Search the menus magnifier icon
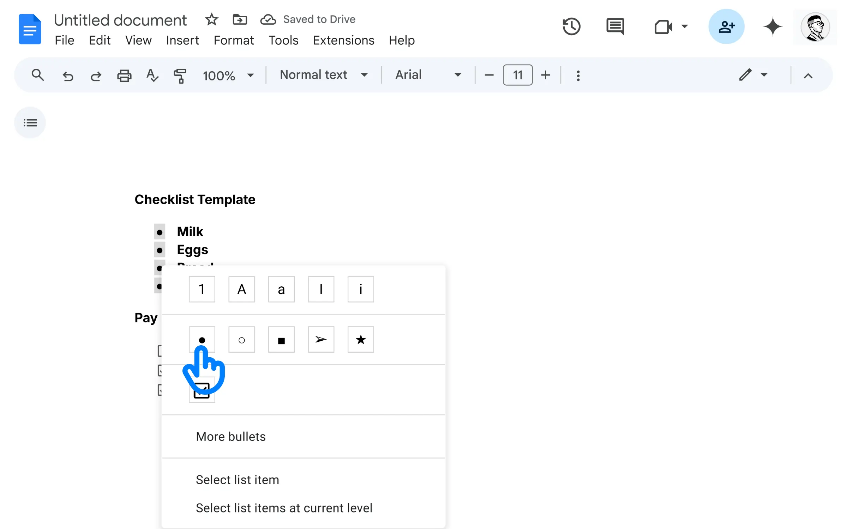 (38, 75)
